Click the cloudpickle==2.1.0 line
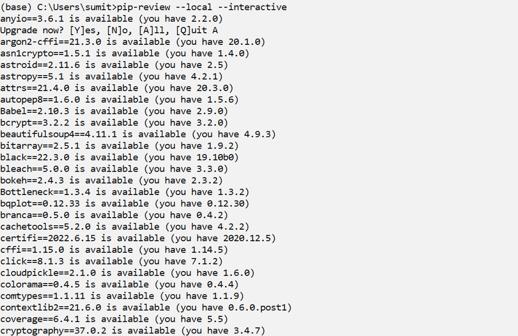Screen dimensions: 518x336 127,274
